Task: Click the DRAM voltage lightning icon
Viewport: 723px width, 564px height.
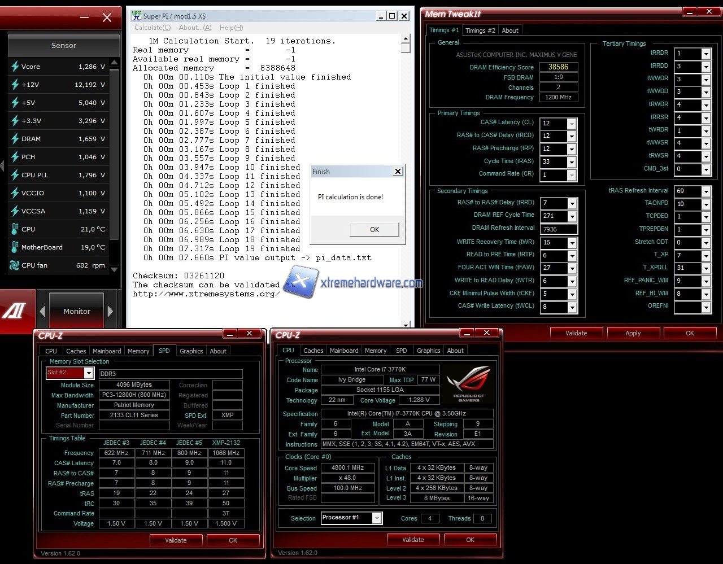Action: point(15,139)
